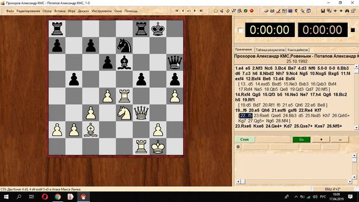Screen dimensions: 359x202
Task: Open the Игра menu
Action: click(71, 11)
